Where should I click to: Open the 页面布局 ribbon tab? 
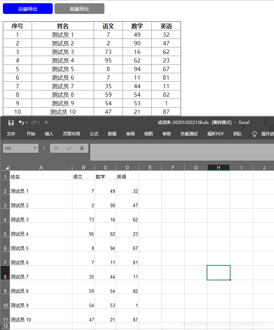pyautogui.click(x=71, y=134)
